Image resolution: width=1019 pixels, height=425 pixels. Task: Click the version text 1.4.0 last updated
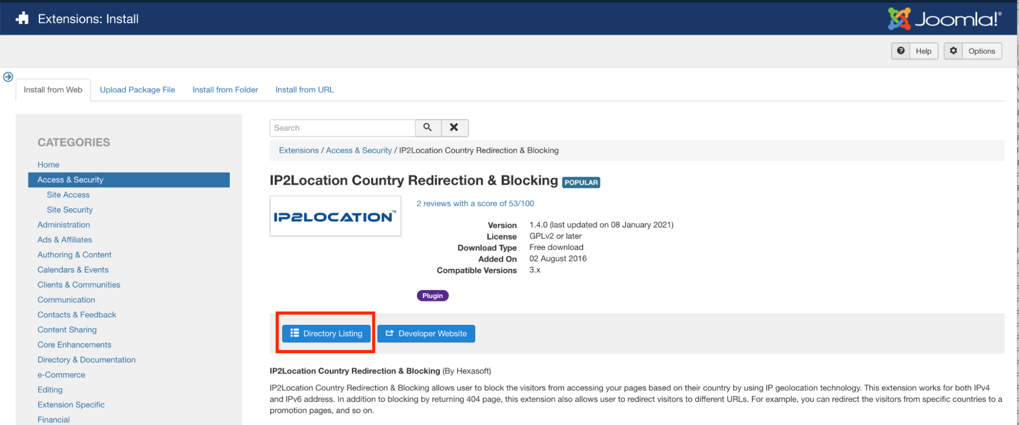(602, 224)
